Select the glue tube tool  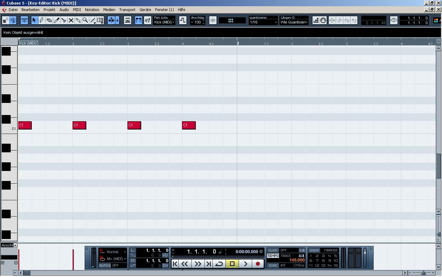point(78,20)
